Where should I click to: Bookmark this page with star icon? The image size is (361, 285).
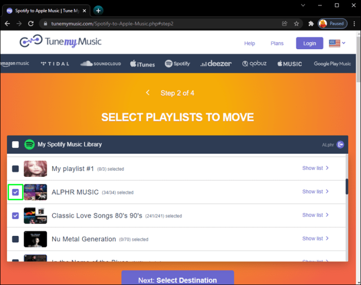[297, 24]
